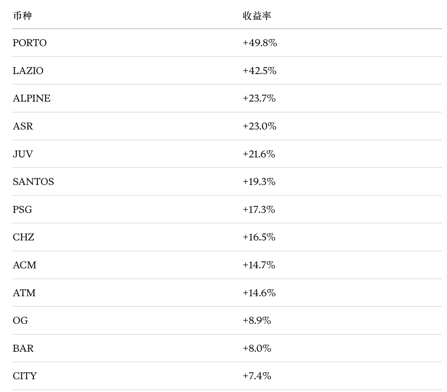Select the +7.4% yield cell
447x392 pixels.
(257, 376)
